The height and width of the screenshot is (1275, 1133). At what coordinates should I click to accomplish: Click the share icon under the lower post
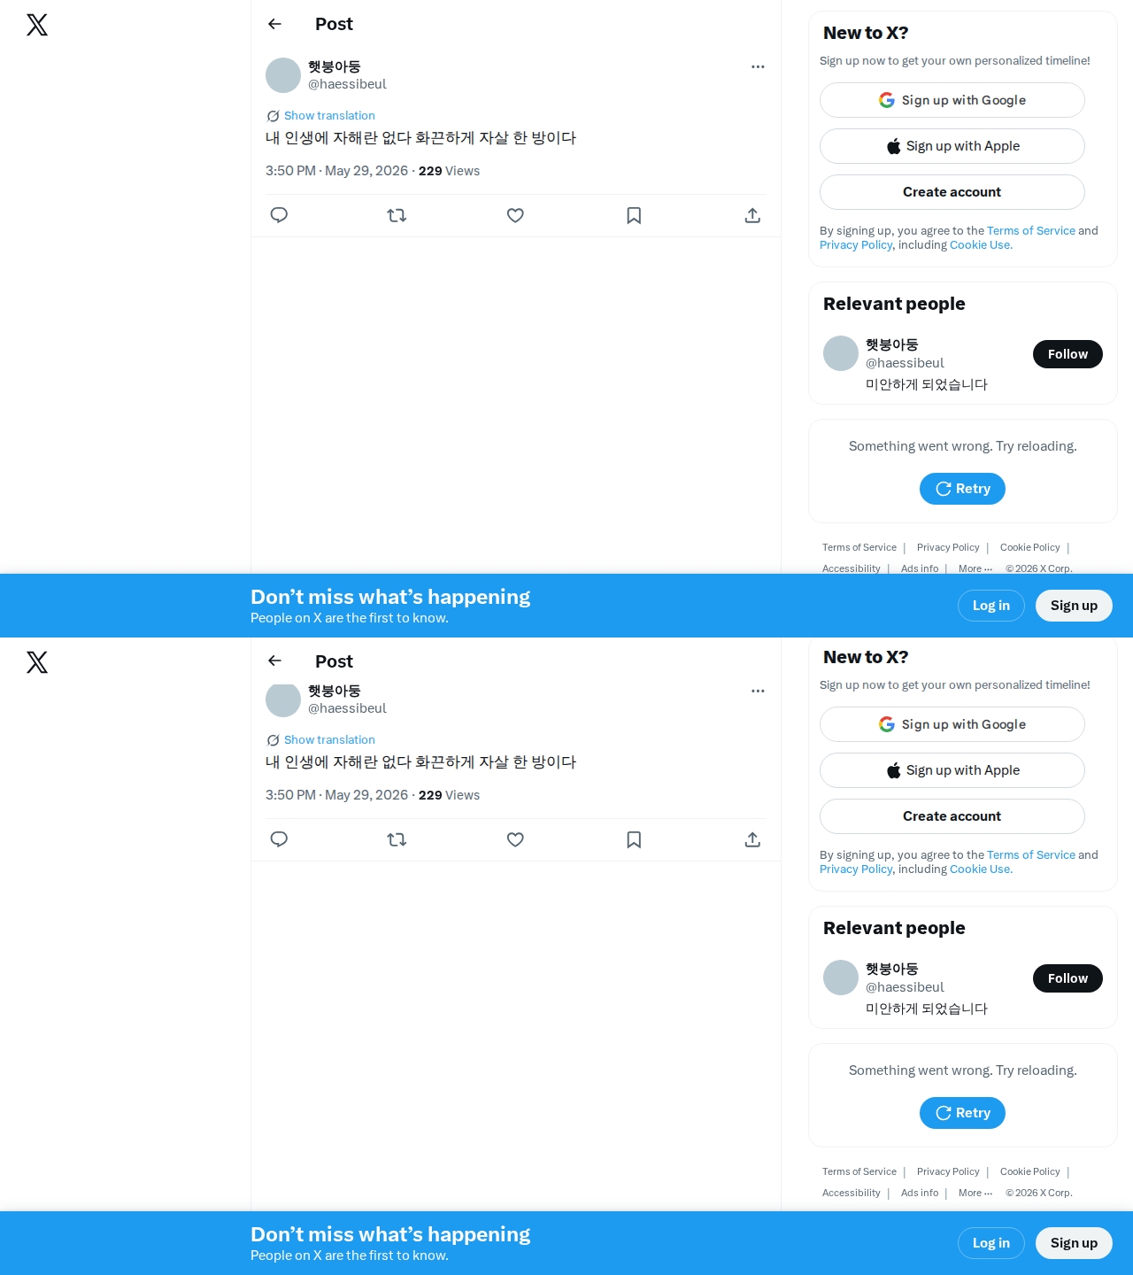752,839
